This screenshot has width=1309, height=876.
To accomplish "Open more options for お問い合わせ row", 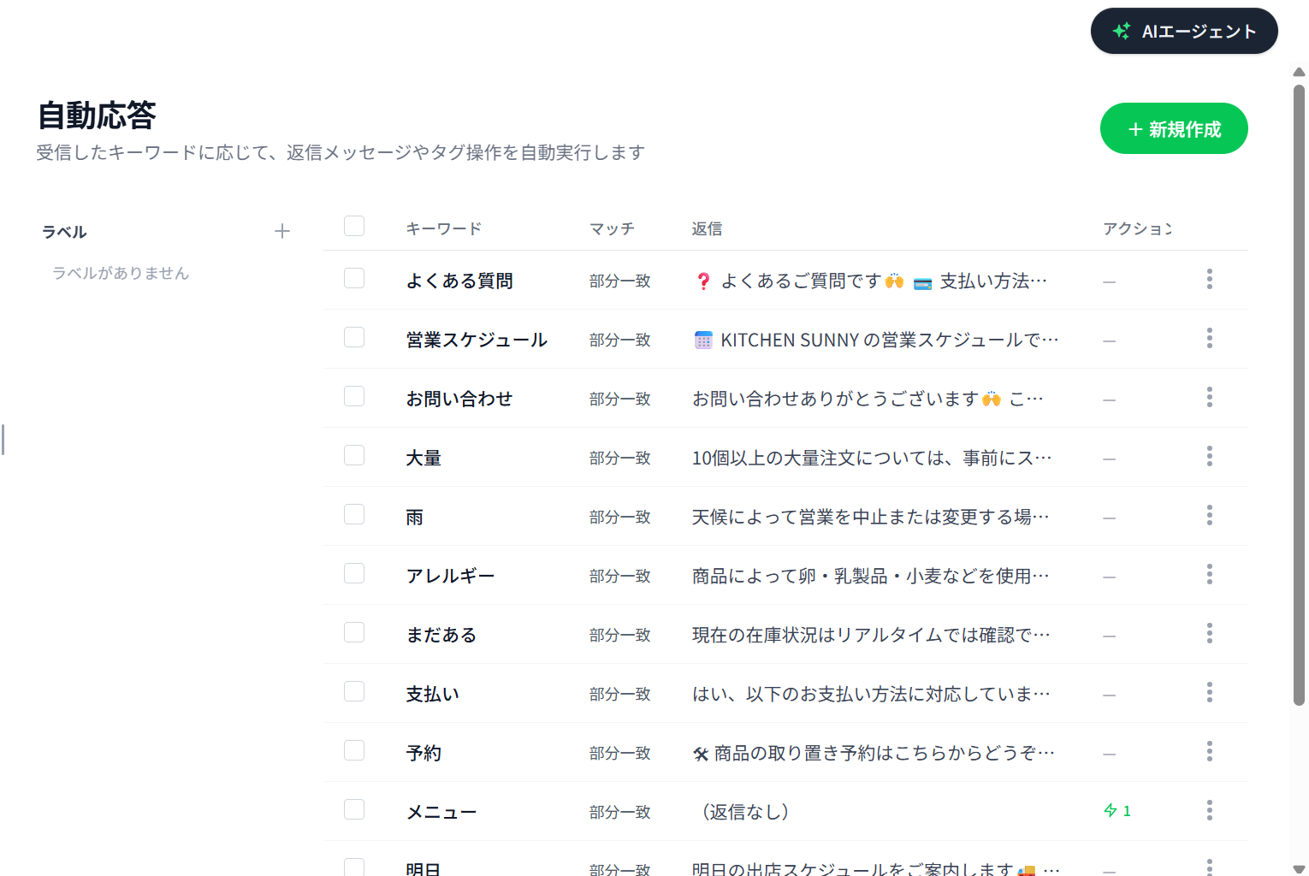I will [x=1210, y=397].
